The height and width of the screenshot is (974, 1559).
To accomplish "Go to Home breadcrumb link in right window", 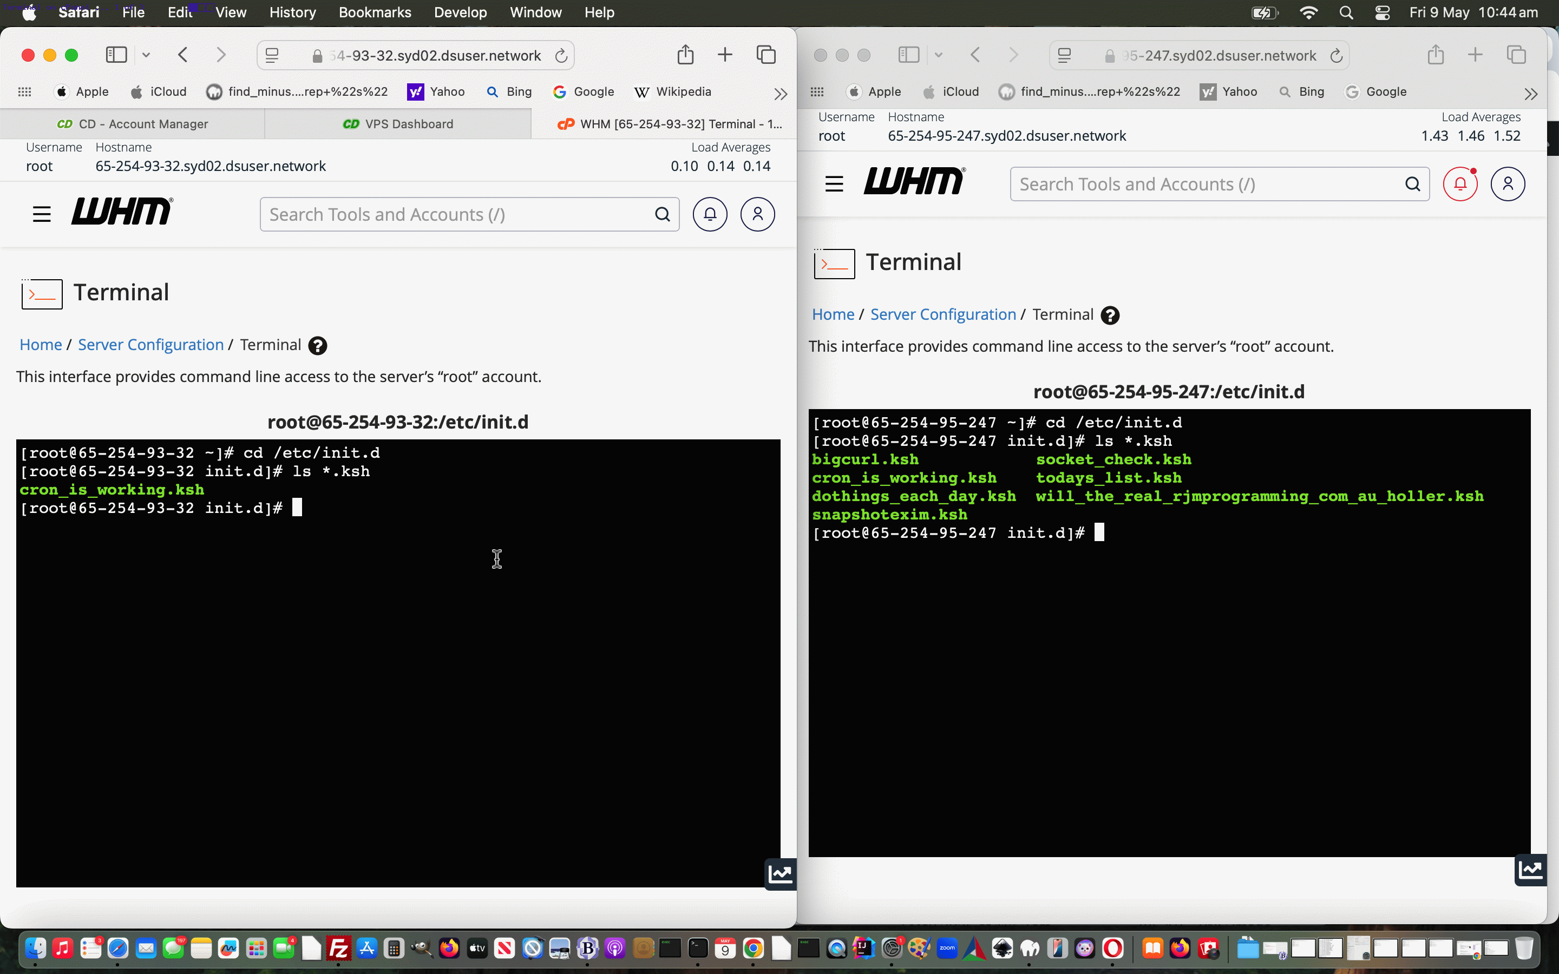I will (833, 314).
